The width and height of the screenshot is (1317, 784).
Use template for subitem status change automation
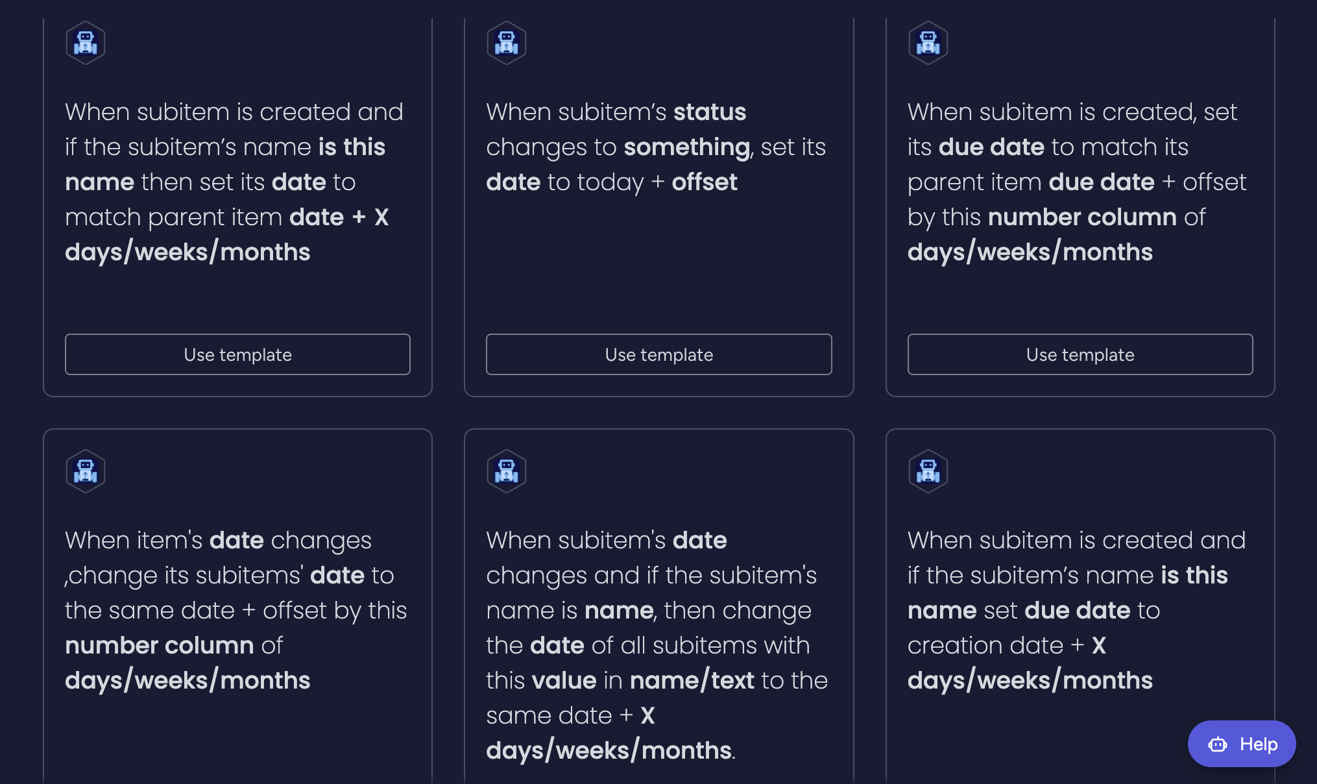(658, 354)
